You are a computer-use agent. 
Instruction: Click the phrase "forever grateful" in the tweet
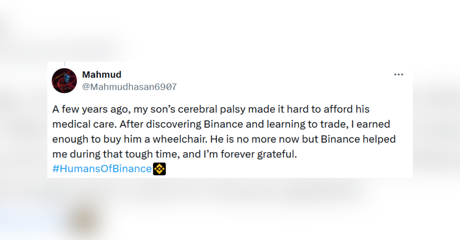262,154
